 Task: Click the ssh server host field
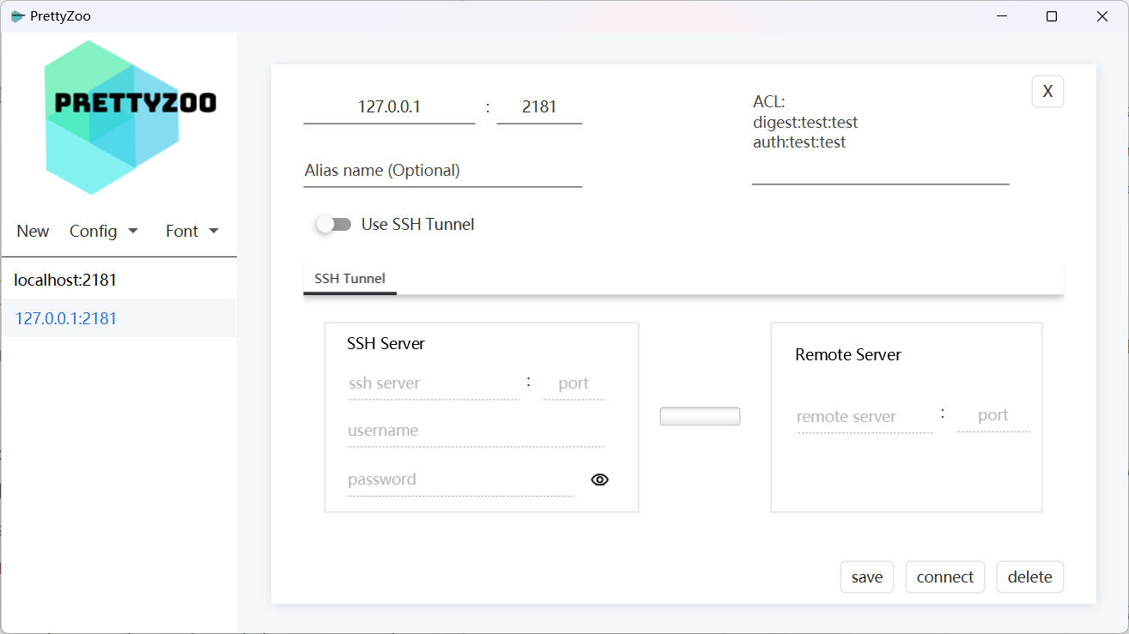click(434, 383)
